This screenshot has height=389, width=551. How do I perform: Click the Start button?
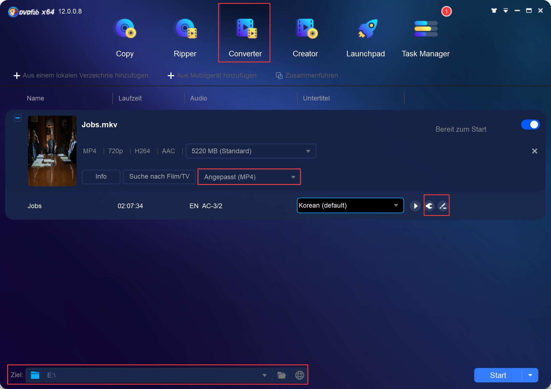click(x=498, y=375)
